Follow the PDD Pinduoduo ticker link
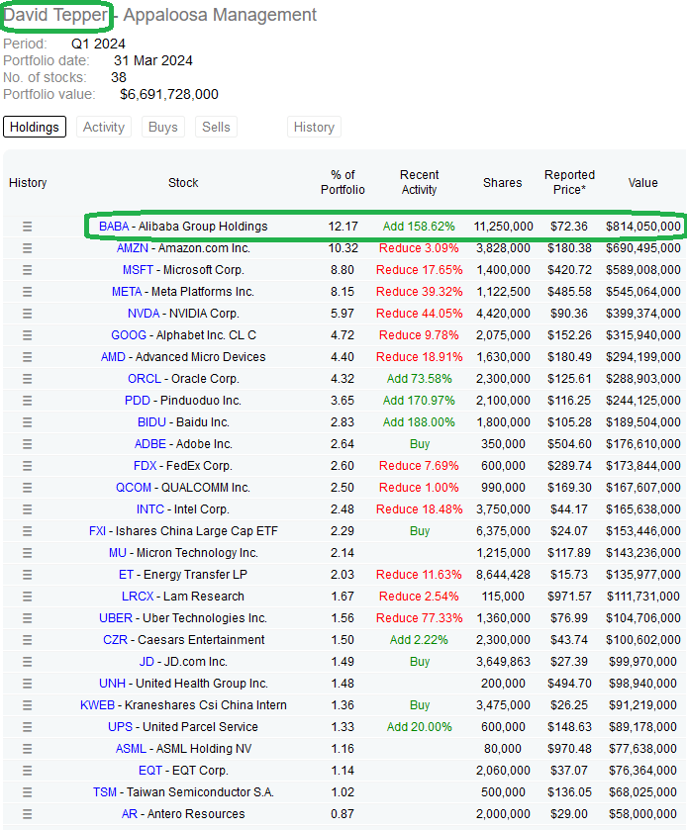This screenshot has height=830, width=687. (x=138, y=401)
